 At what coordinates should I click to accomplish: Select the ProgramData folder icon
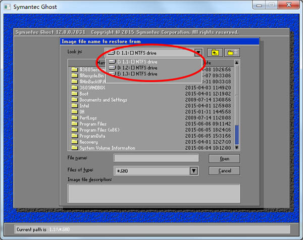coord(74,136)
